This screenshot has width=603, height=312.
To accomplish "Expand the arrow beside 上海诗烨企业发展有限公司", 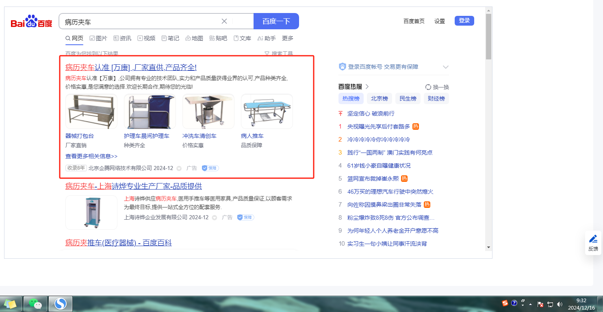I will [214, 218].
